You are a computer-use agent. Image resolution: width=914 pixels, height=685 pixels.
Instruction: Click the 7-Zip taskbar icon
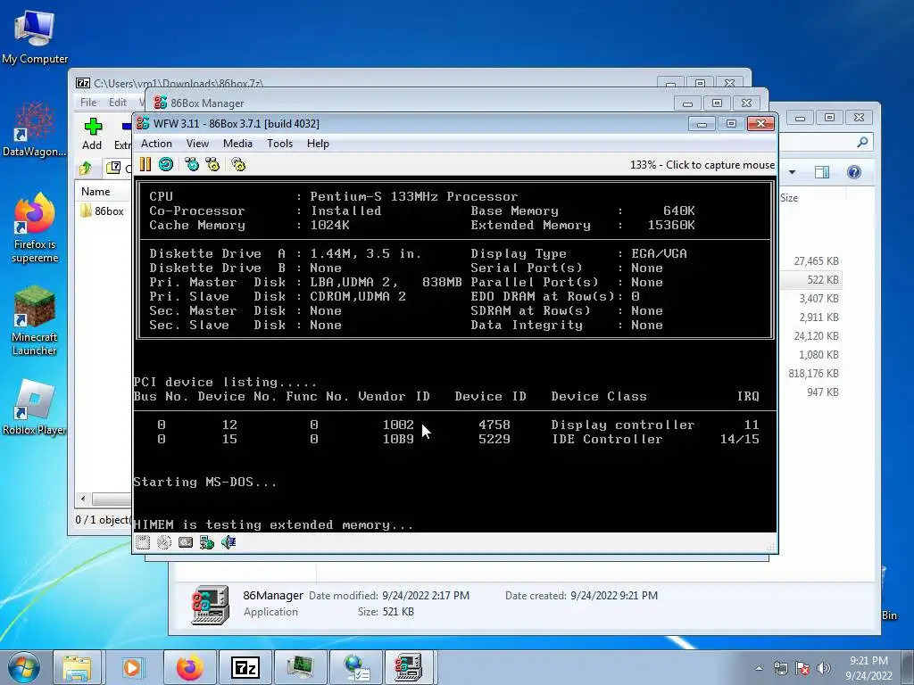click(x=245, y=667)
